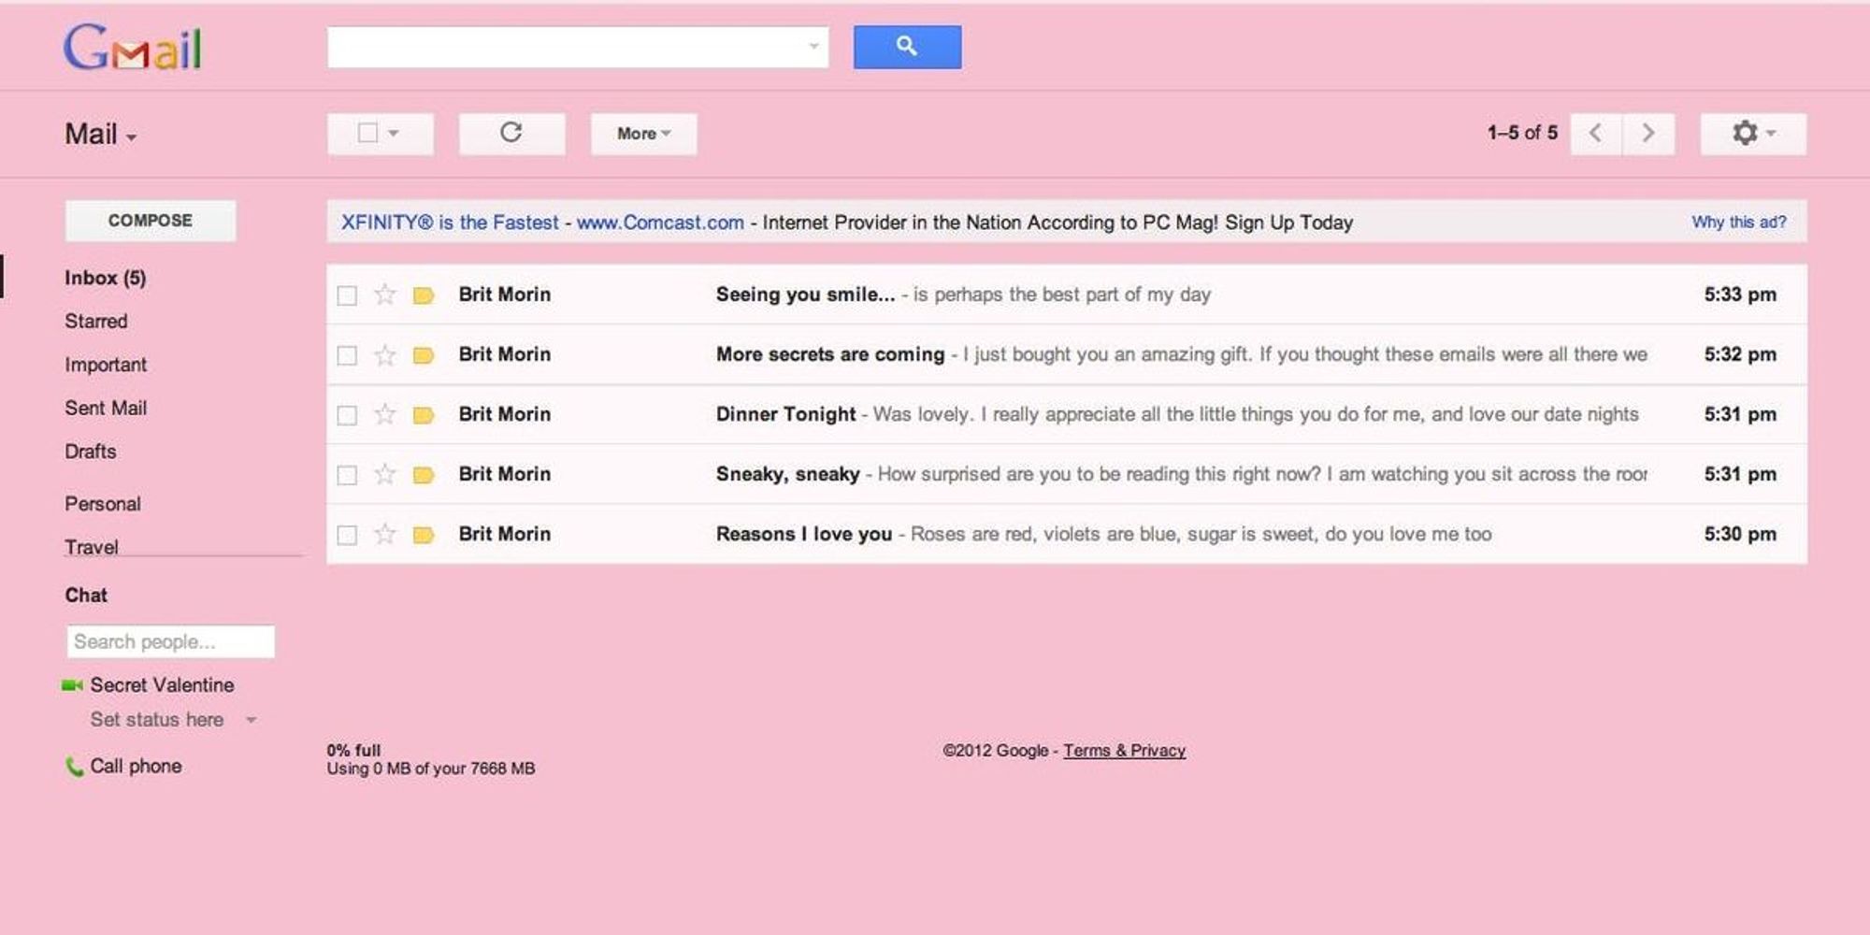Star the 'More secrets are coming' email
Image resolution: width=1870 pixels, height=935 pixels.
point(384,354)
